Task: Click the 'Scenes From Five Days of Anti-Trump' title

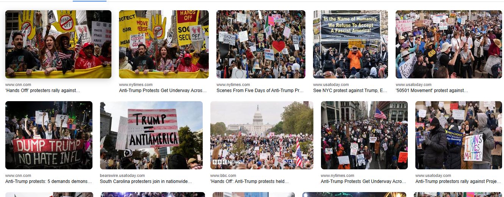Action: pyautogui.click(x=261, y=91)
